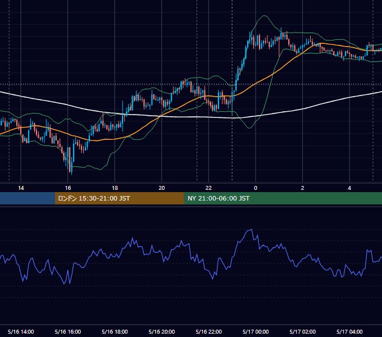The height and width of the screenshot is (337, 382).
Task: Click the 5/16 18:00 date label
Action: point(115,331)
